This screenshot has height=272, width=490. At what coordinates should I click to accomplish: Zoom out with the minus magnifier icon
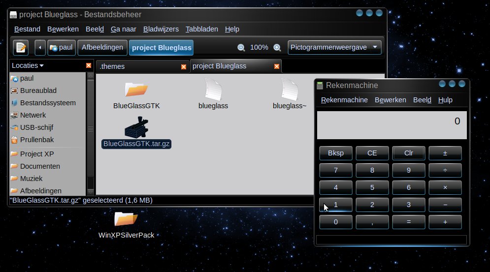[241, 48]
